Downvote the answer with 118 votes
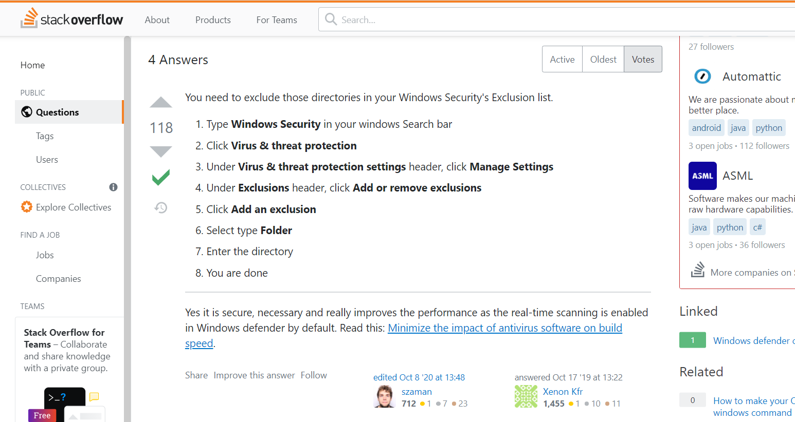Image resolution: width=795 pixels, height=422 pixels. coord(161,151)
